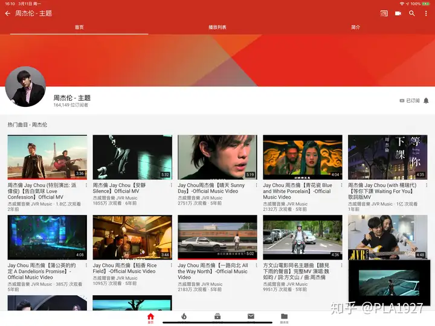This screenshot has width=435, height=326.
Task: Tap the subscriptions icon in bottom navigation
Action: point(217,316)
